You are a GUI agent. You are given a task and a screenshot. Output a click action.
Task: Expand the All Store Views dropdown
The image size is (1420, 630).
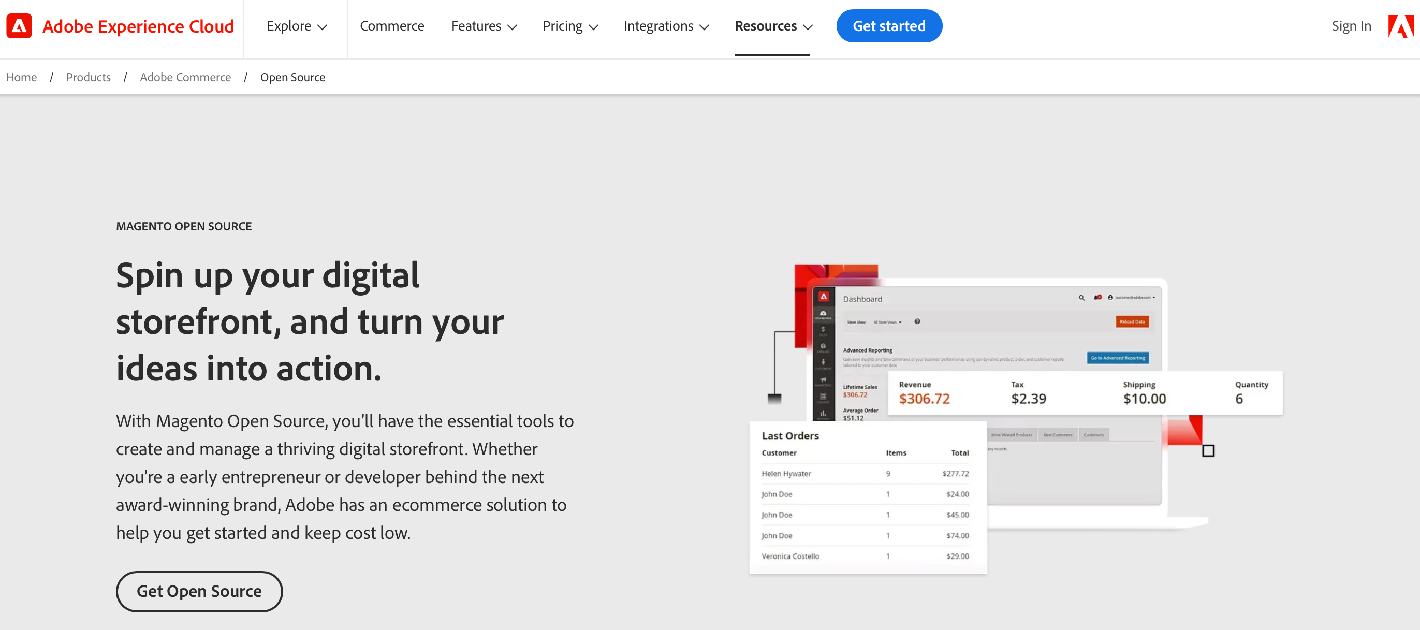(x=885, y=323)
